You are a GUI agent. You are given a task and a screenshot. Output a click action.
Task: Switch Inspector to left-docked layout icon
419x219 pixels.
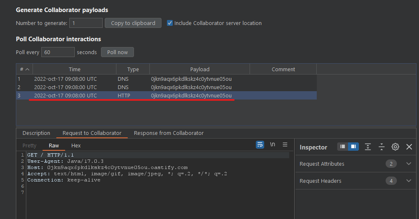343,147
